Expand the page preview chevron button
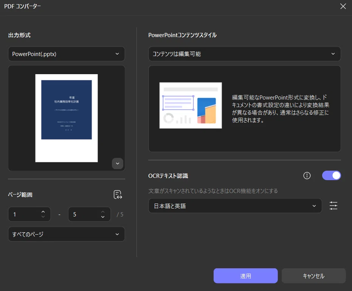352x291 pixels. tap(118, 163)
